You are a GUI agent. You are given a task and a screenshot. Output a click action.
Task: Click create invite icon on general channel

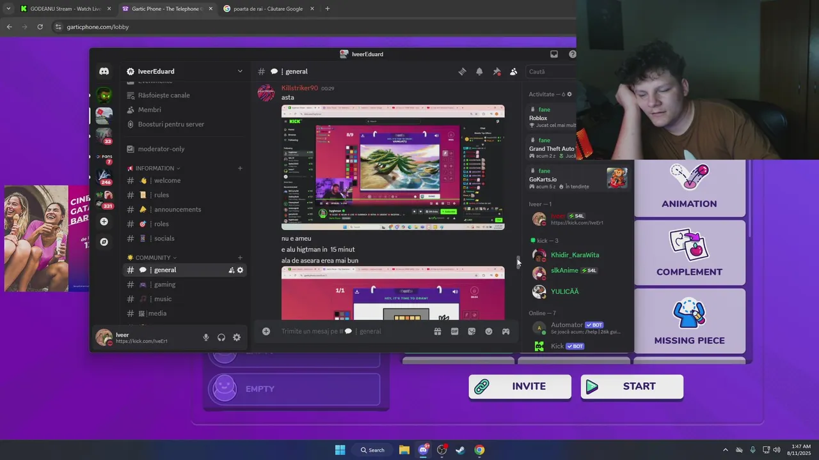(x=231, y=270)
